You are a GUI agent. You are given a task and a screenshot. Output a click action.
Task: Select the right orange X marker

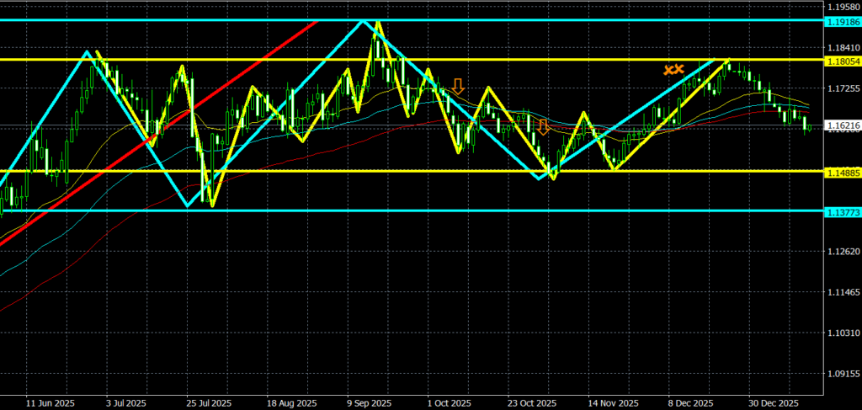(679, 69)
